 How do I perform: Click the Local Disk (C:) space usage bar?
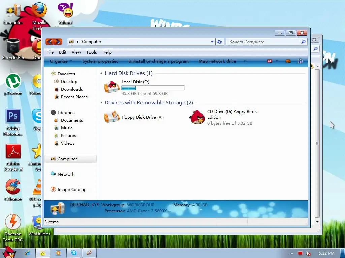pos(153,88)
